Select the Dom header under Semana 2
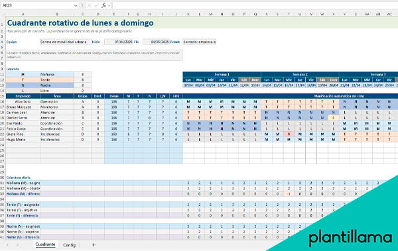The width and height of the screenshot is (398, 251). [x=333, y=80]
